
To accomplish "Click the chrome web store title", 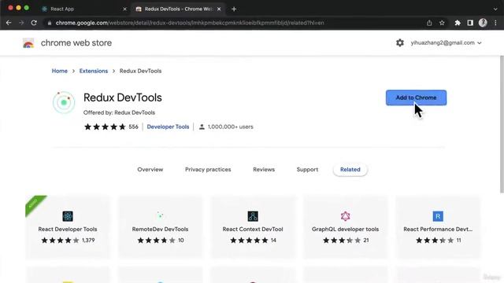I will (76, 42).
